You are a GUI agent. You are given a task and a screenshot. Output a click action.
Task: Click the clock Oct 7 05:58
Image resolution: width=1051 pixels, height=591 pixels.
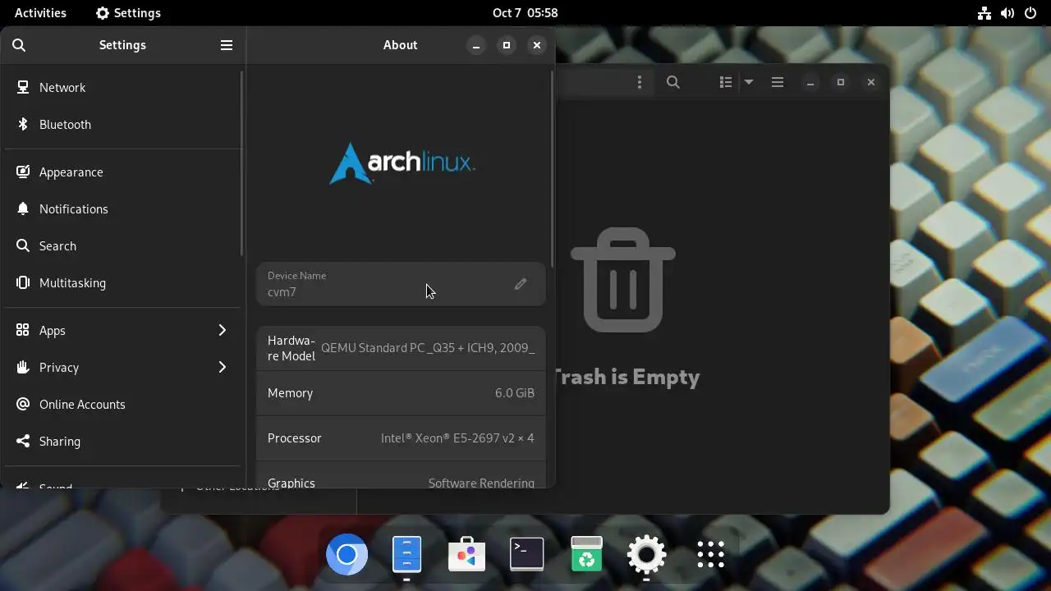(x=525, y=13)
